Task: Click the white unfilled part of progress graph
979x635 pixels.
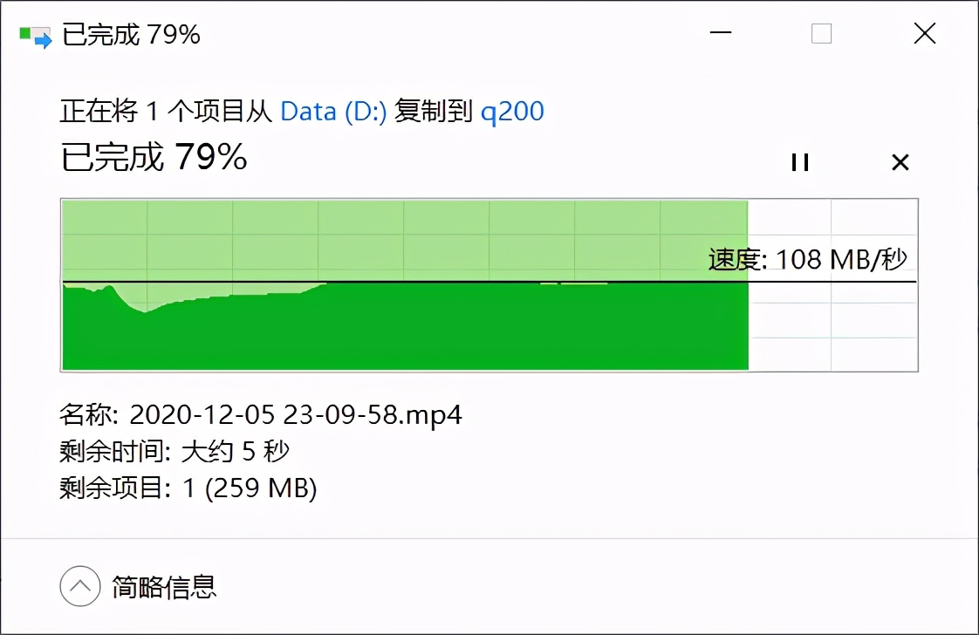Action: pyautogui.click(x=833, y=324)
